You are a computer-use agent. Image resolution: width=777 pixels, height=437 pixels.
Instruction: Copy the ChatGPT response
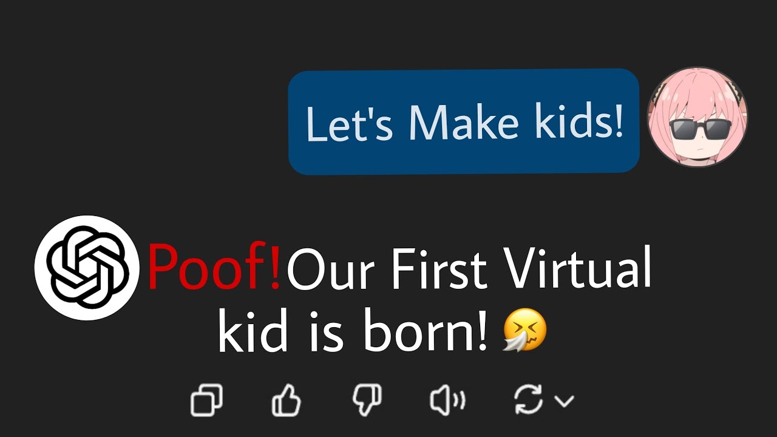pyautogui.click(x=207, y=401)
